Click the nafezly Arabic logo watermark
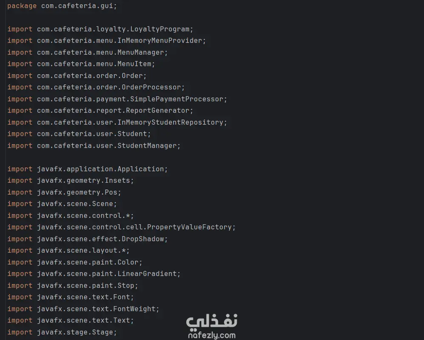 [212, 321]
